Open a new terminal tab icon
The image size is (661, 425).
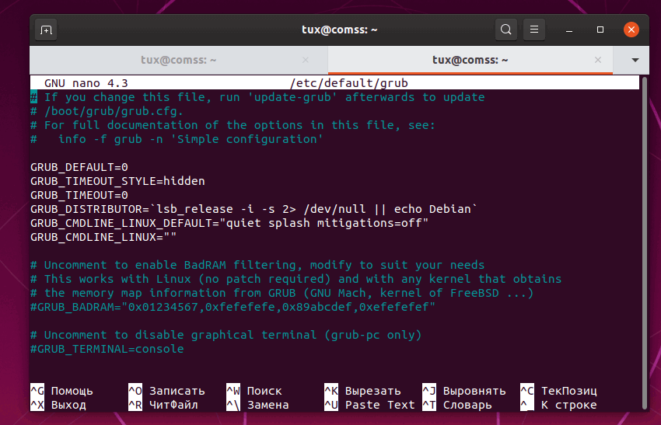point(47,30)
